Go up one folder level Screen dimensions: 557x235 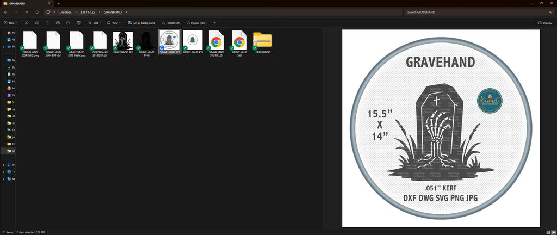tap(27, 12)
